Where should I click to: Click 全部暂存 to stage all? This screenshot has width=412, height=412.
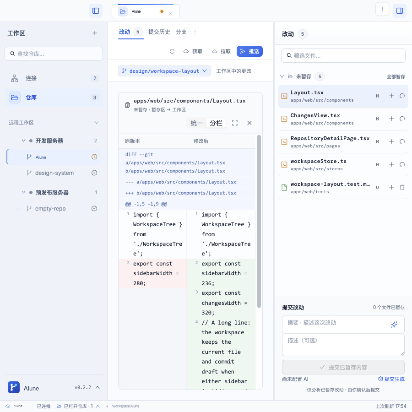pyautogui.click(x=396, y=77)
